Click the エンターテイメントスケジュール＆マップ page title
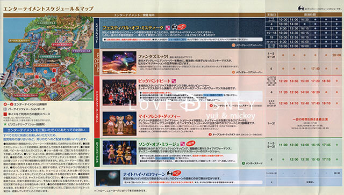The height and width of the screenshot is (195, 344). click(48, 9)
